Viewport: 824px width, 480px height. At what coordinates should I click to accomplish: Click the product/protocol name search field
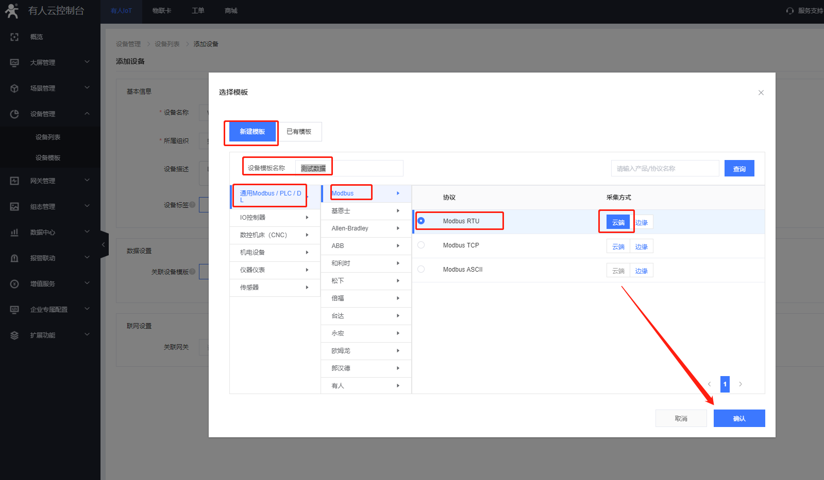[665, 169]
